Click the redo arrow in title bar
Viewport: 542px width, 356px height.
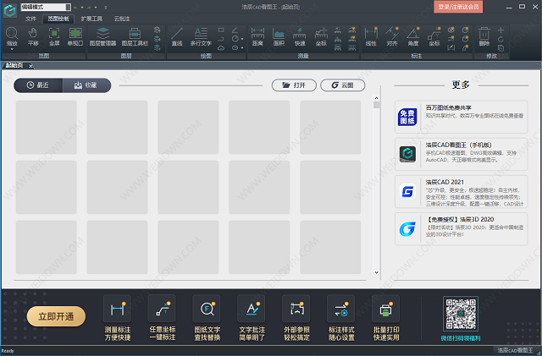89,7
